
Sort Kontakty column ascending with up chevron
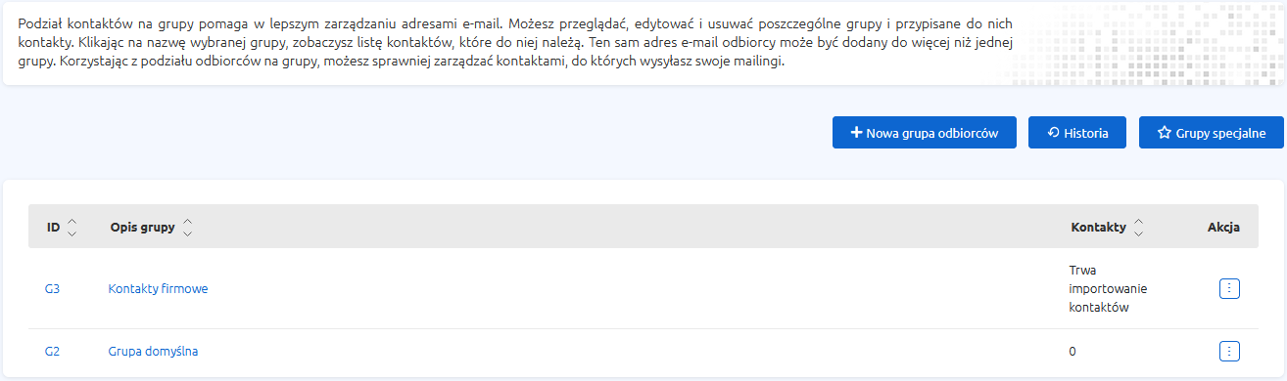(1138, 223)
